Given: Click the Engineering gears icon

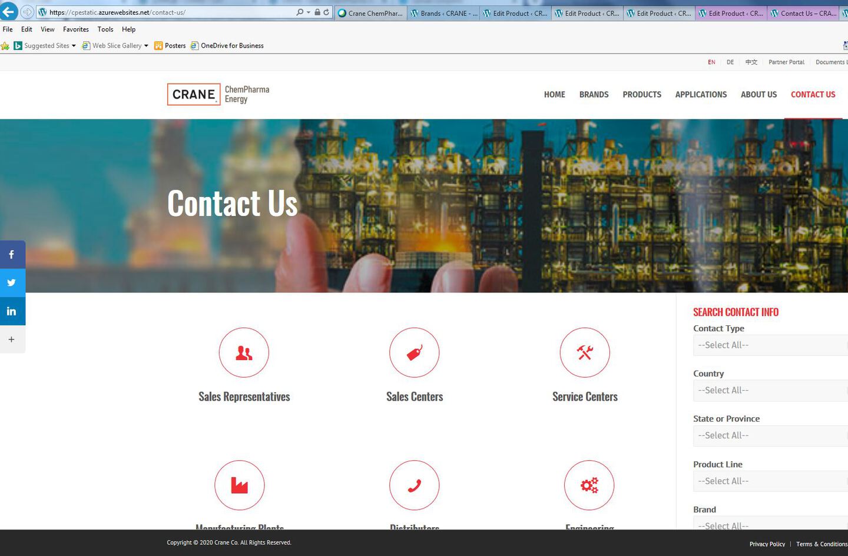Looking at the screenshot, I should pos(589,485).
